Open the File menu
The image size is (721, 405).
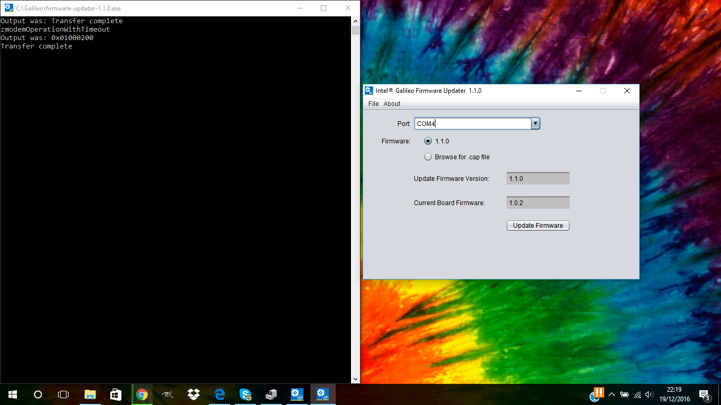(x=373, y=104)
